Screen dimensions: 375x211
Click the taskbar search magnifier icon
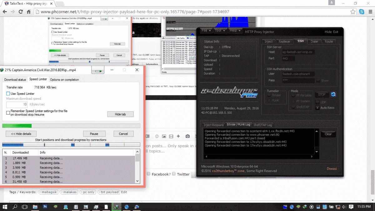point(15,207)
